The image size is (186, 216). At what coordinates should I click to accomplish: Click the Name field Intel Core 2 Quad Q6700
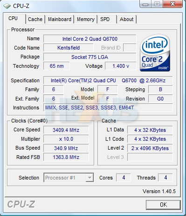coord(90,39)
